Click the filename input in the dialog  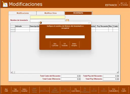tap(65, 37)
